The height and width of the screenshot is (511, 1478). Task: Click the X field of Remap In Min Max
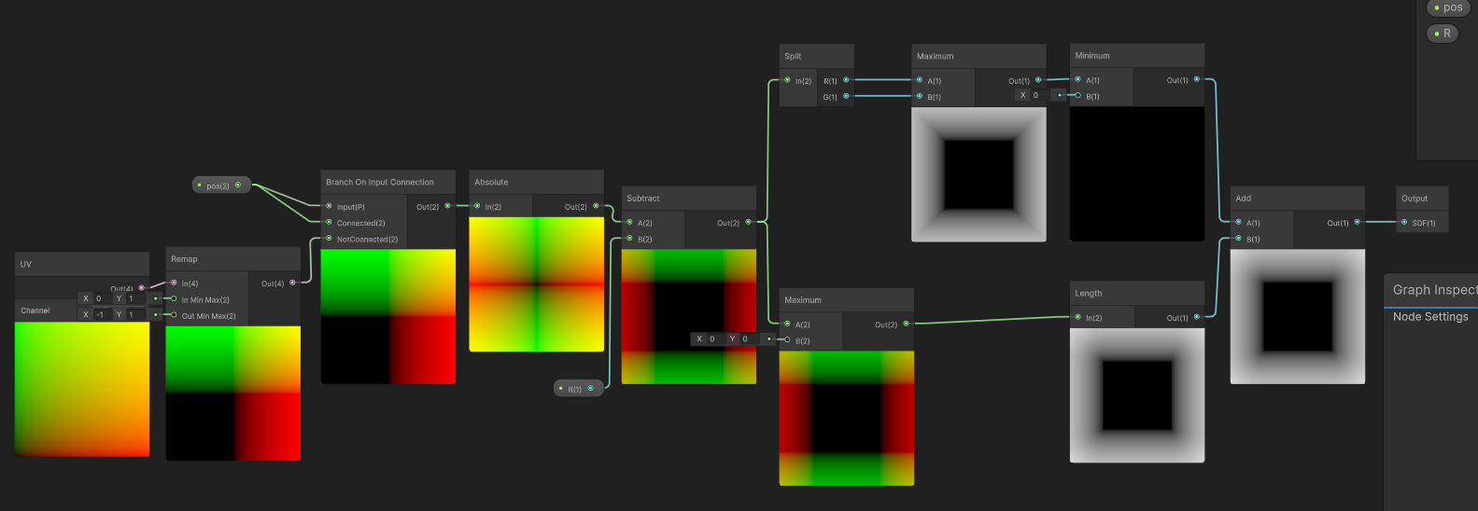tap(103, 299)
